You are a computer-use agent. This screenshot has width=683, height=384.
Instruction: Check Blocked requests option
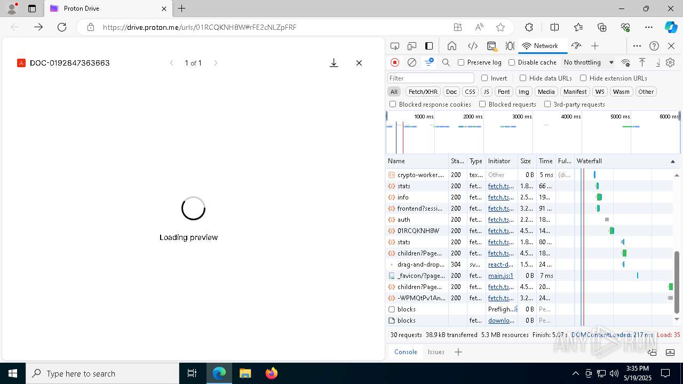[482, 105]
